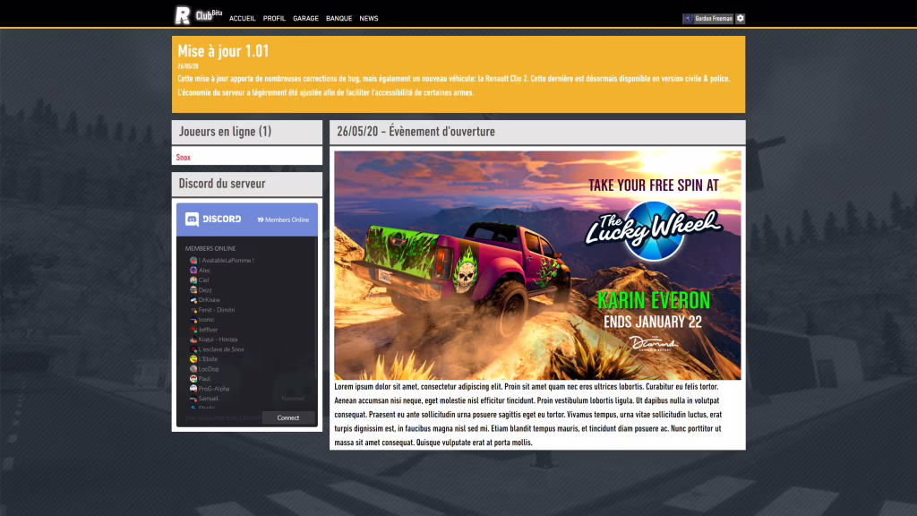Click LocDog's avatar in the members list
This screenshot has width=917, height=516.
(x=193, y=368)
